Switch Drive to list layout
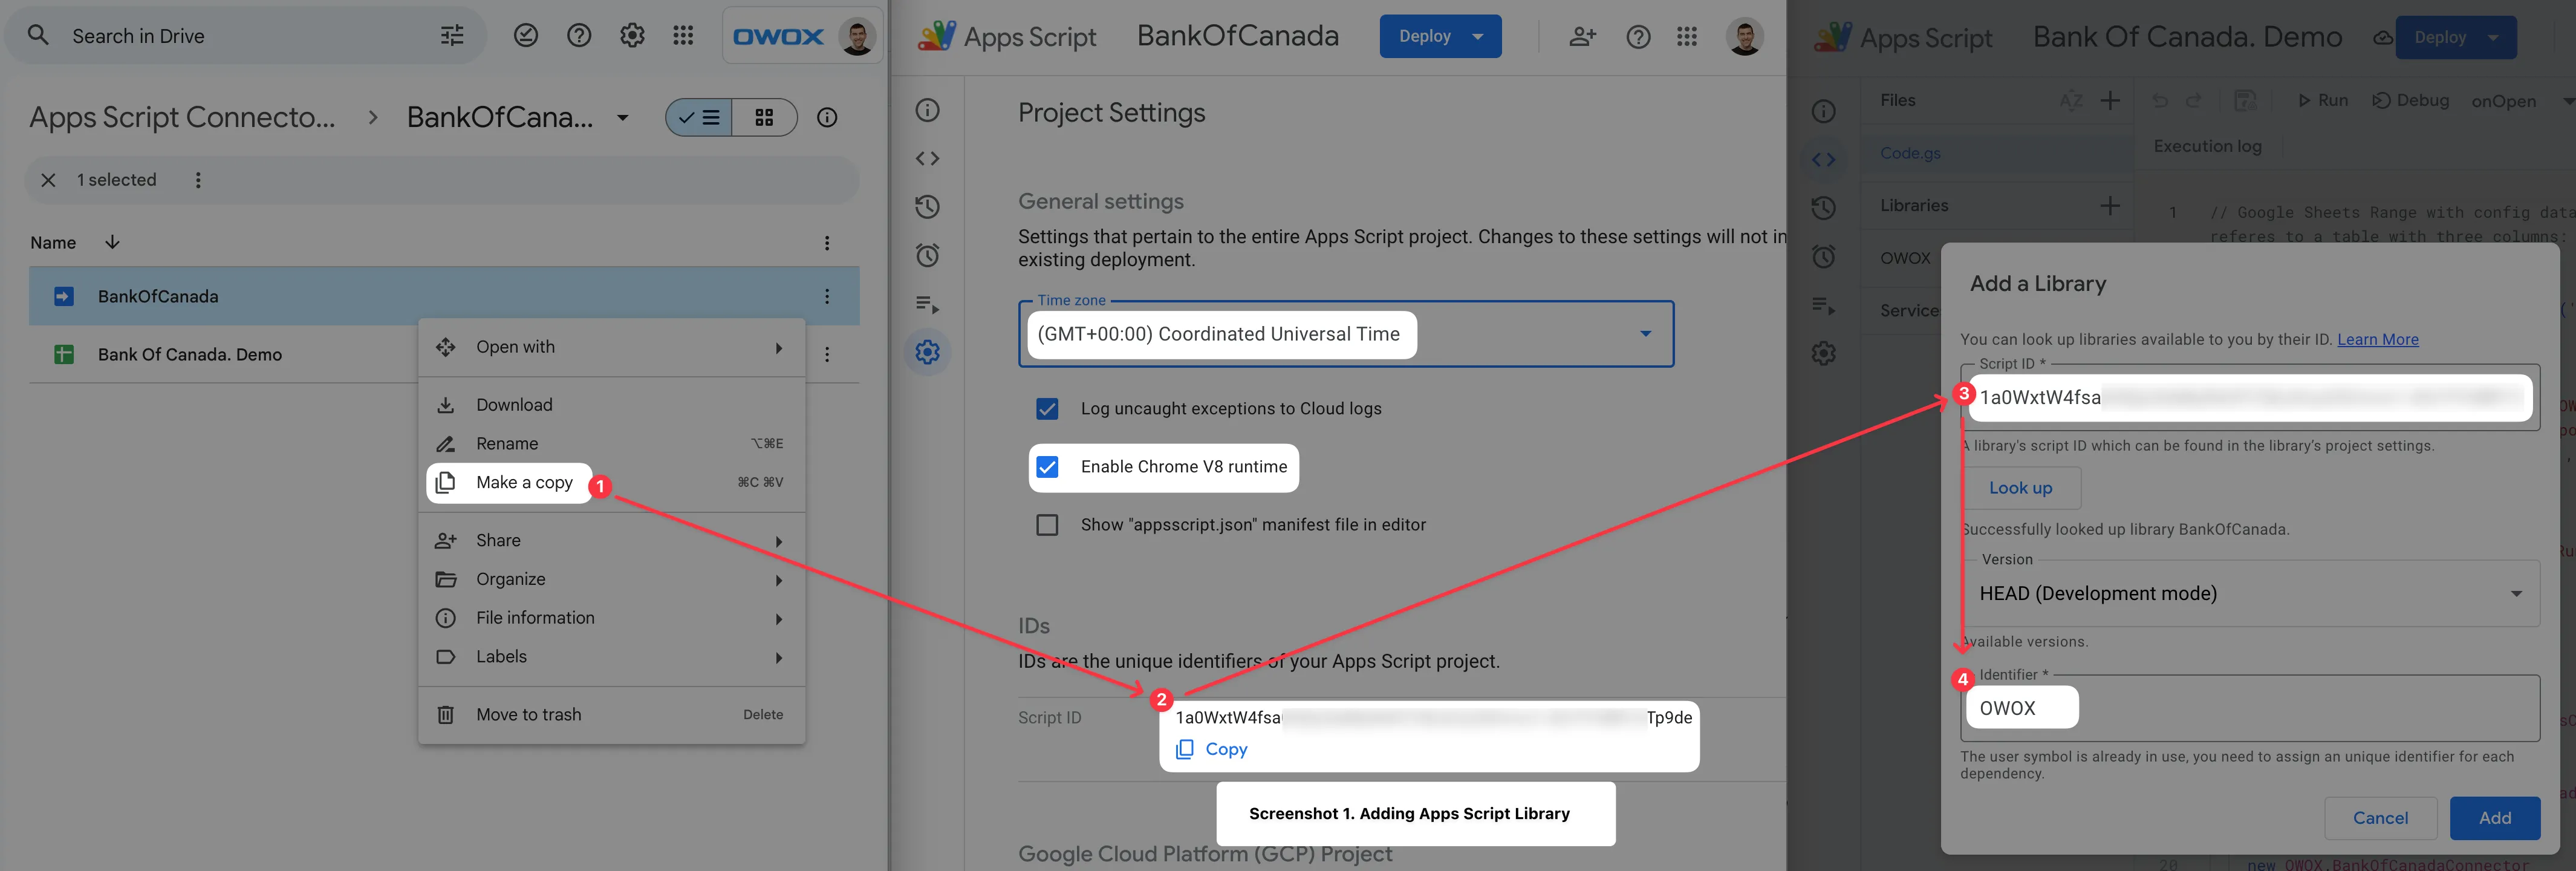This screenshot has width=2576, height=871. (699, 118)
